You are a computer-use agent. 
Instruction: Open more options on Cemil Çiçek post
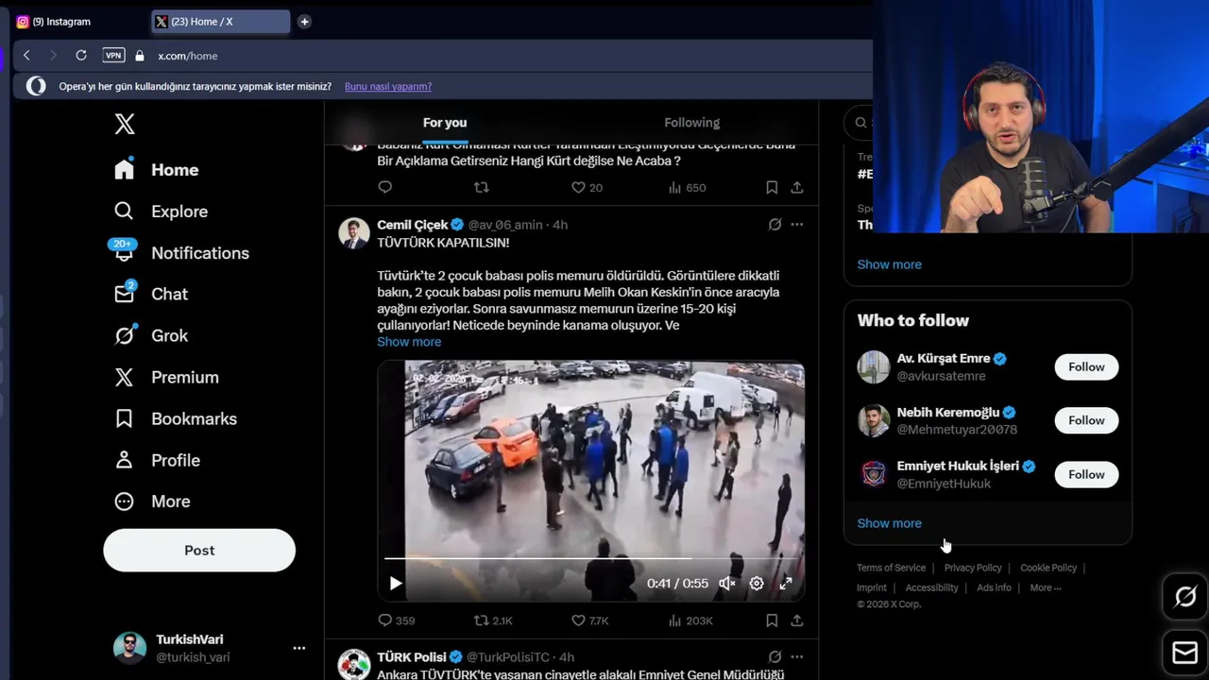pyautogui.click(x=797, y=225)
